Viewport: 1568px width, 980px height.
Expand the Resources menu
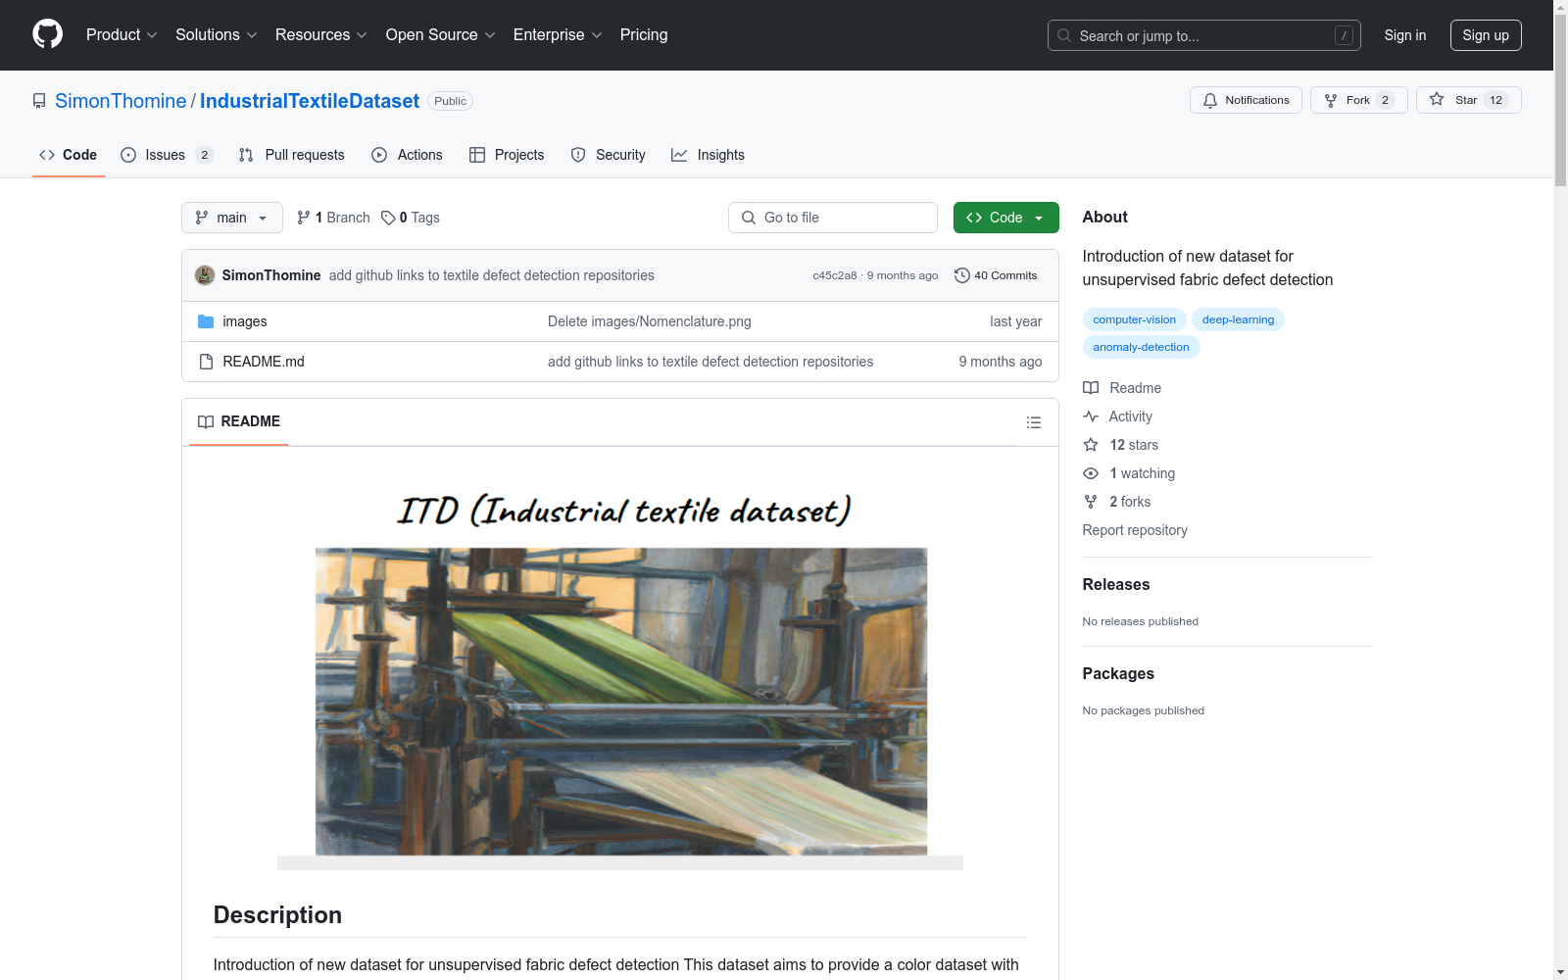click(321, 35)
